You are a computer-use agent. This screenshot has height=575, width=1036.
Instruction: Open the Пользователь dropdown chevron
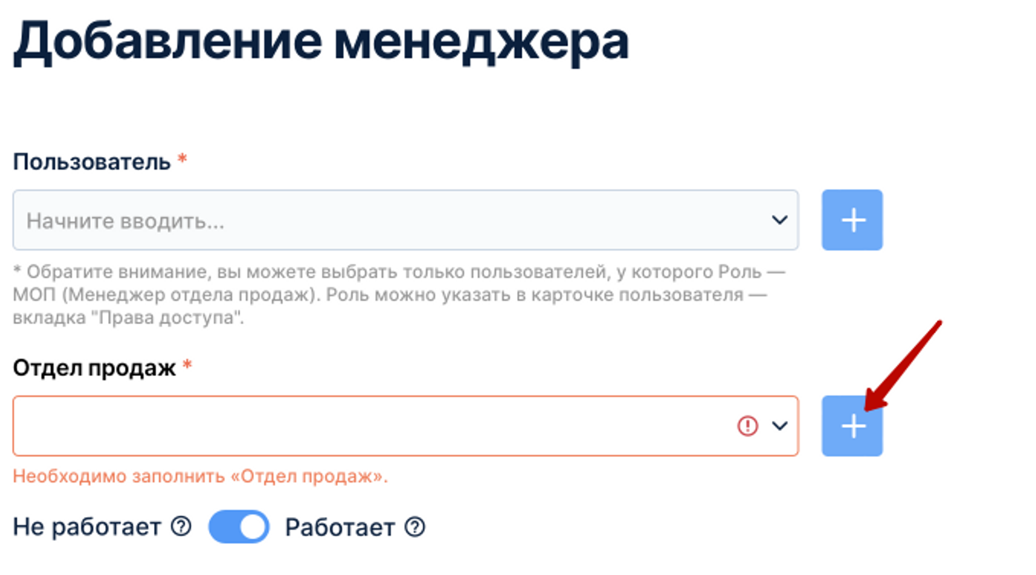click(x=780, y=220)
